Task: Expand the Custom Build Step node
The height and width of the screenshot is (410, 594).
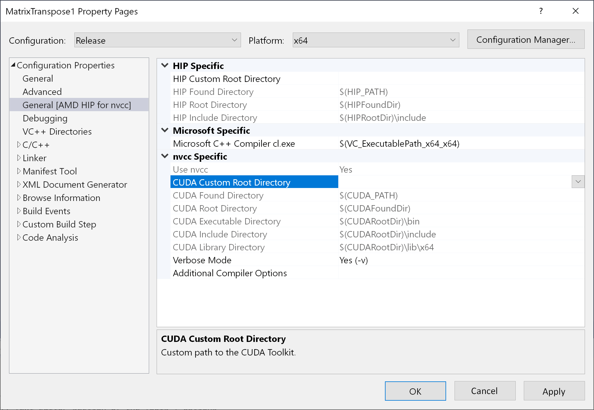Action: coord(19,224)
